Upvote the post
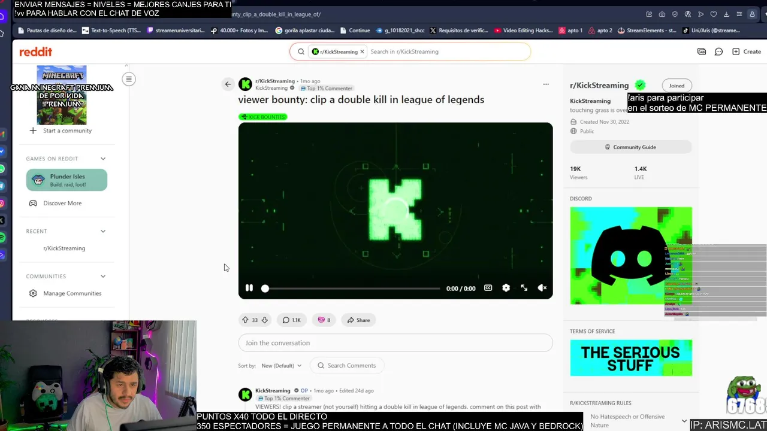 [245, 320]
